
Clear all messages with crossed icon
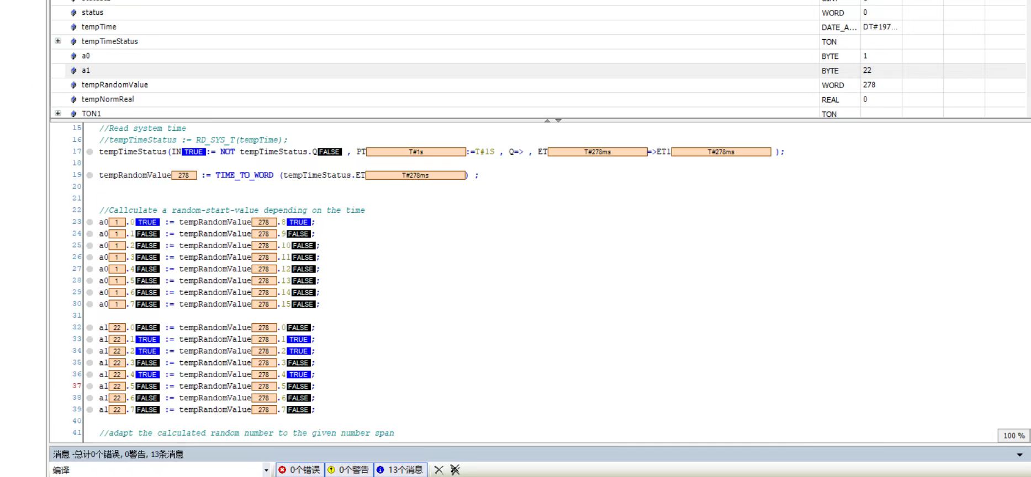[454, 470]
